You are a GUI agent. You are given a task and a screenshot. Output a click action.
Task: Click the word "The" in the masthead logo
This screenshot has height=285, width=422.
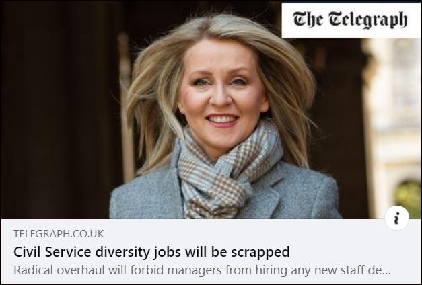pyautogui.click(x=308, y=19)
